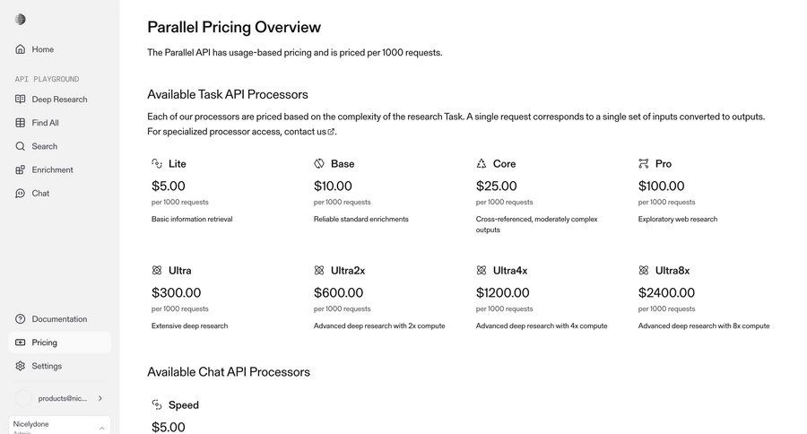Click the user avatar circle
This screenshot has height=434, width=807.
[23, 398]
